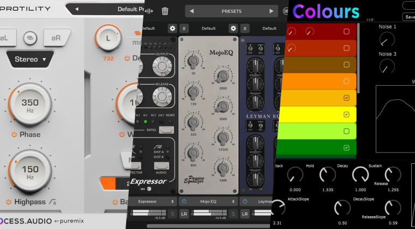Click the MojoEQ 2000 Hz band knob
This screenshot has width=415, height=229.
(x=223, y=77)
